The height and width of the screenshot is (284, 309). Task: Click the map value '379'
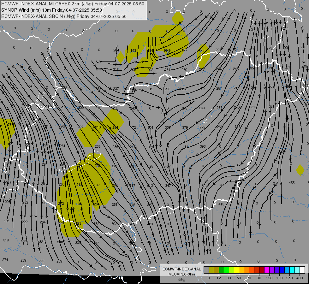click(x=185, y=127)
